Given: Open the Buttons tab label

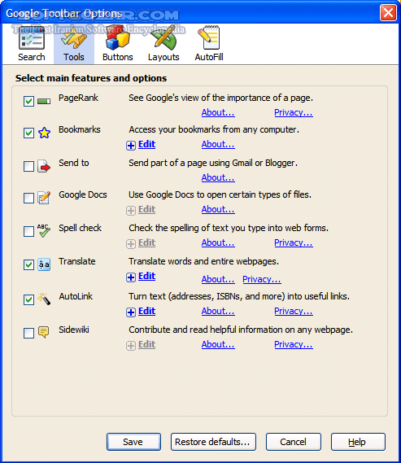Looking at the screenshot, I should [x=118, y=57].
